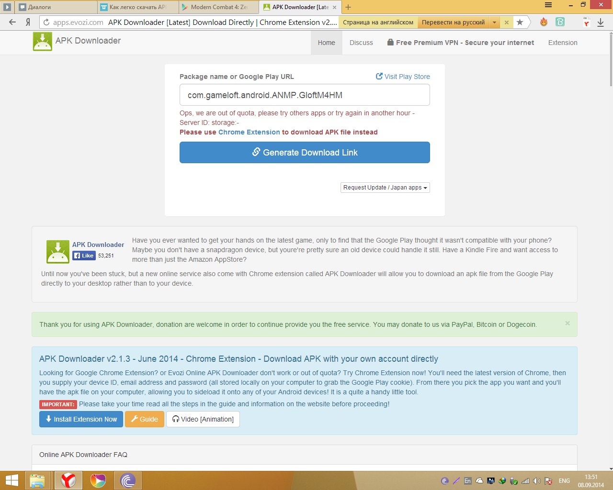Open the Yandex Y extension icon

[x=586, y=22]
